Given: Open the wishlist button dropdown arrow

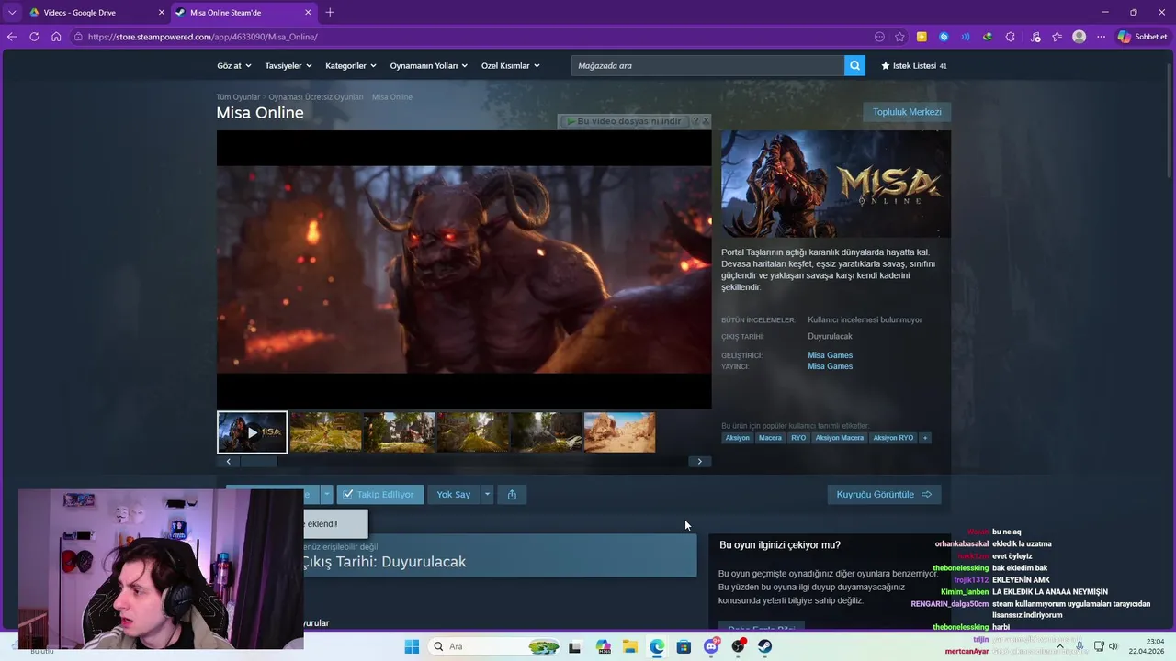Looking at the screenshot, I should pos(326,495).
